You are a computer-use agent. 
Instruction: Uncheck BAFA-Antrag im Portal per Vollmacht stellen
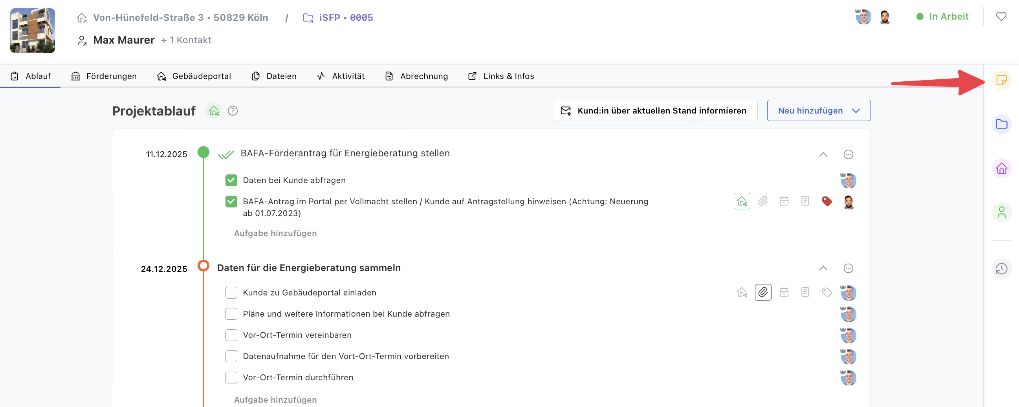(231, 202)
